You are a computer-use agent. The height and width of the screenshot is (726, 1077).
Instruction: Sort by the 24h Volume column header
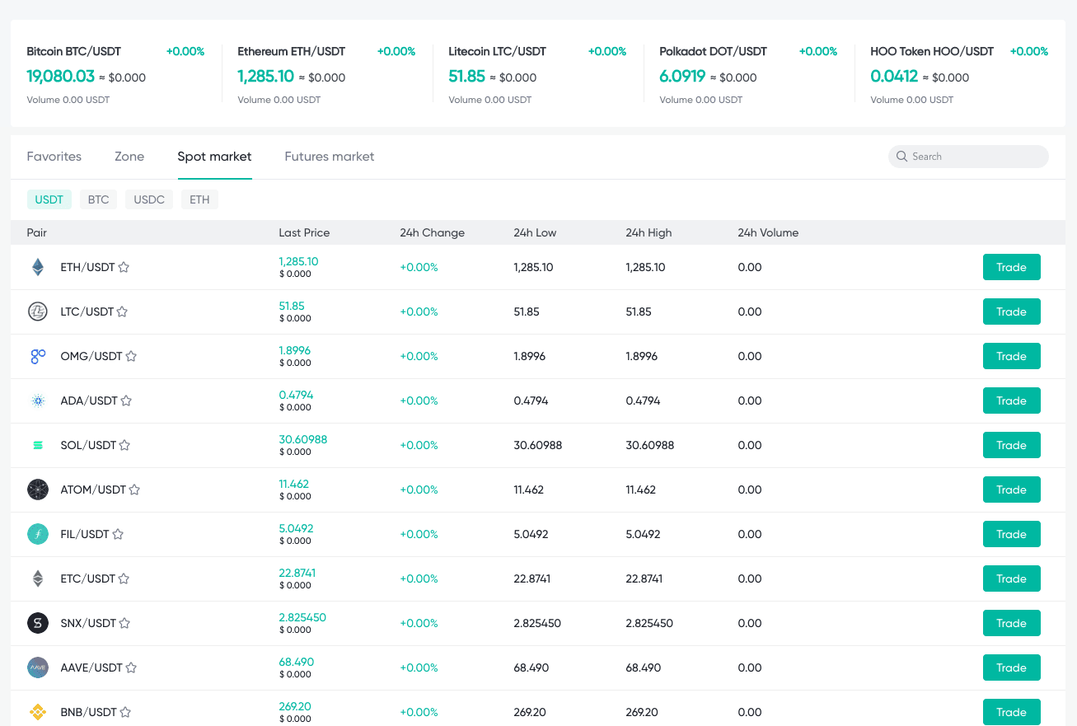[768, 232]
